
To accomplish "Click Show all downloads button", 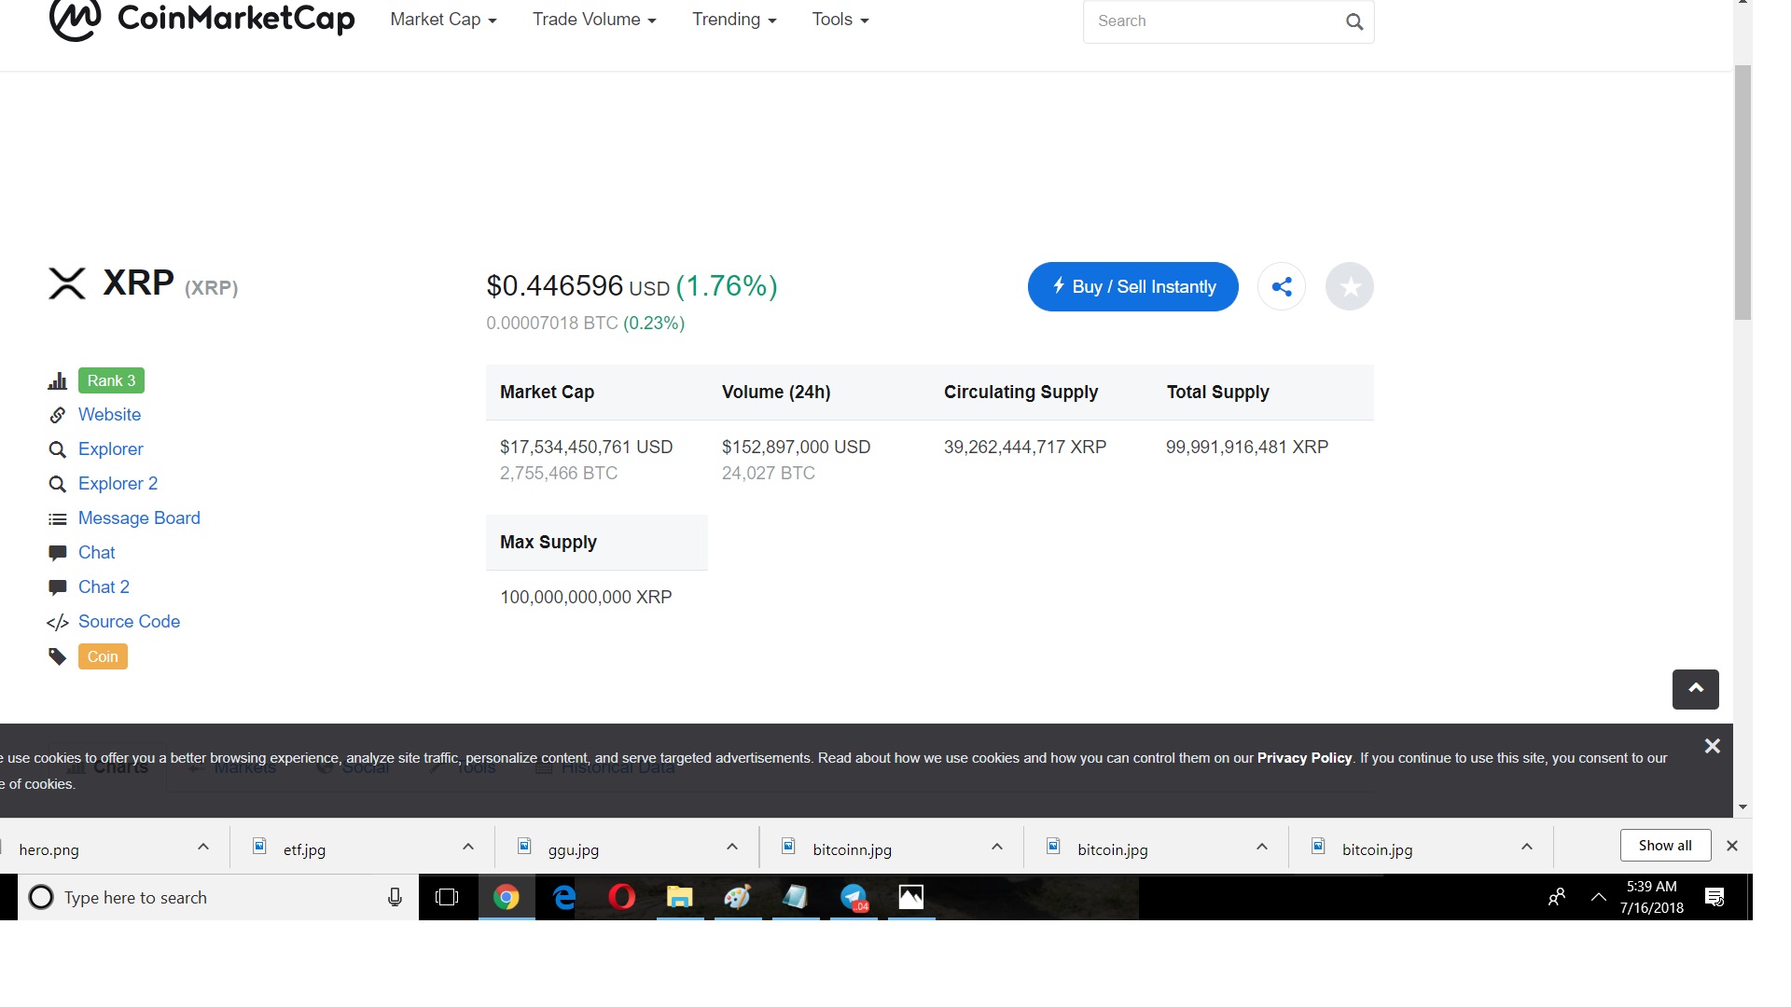I will (x=1664, y=846).
